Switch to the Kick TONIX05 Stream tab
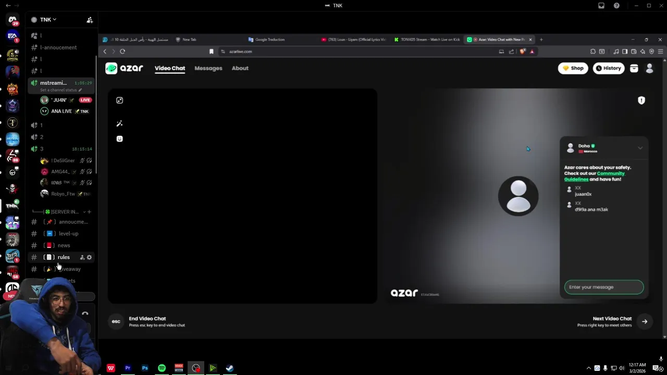Image resolution: width=667 pixels, height=375 pixels. coord(427,40)
